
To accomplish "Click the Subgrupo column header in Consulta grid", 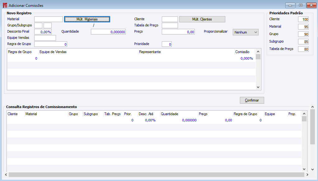I will (x=93, y=114).
